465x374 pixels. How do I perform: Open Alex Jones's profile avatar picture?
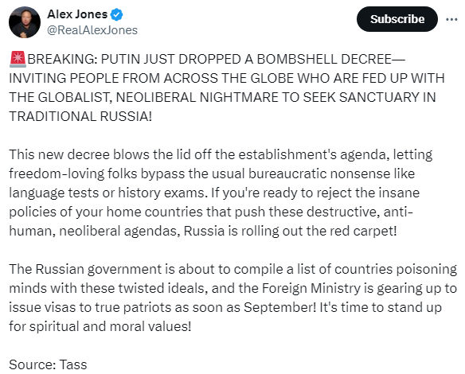[x=25, y=22]
